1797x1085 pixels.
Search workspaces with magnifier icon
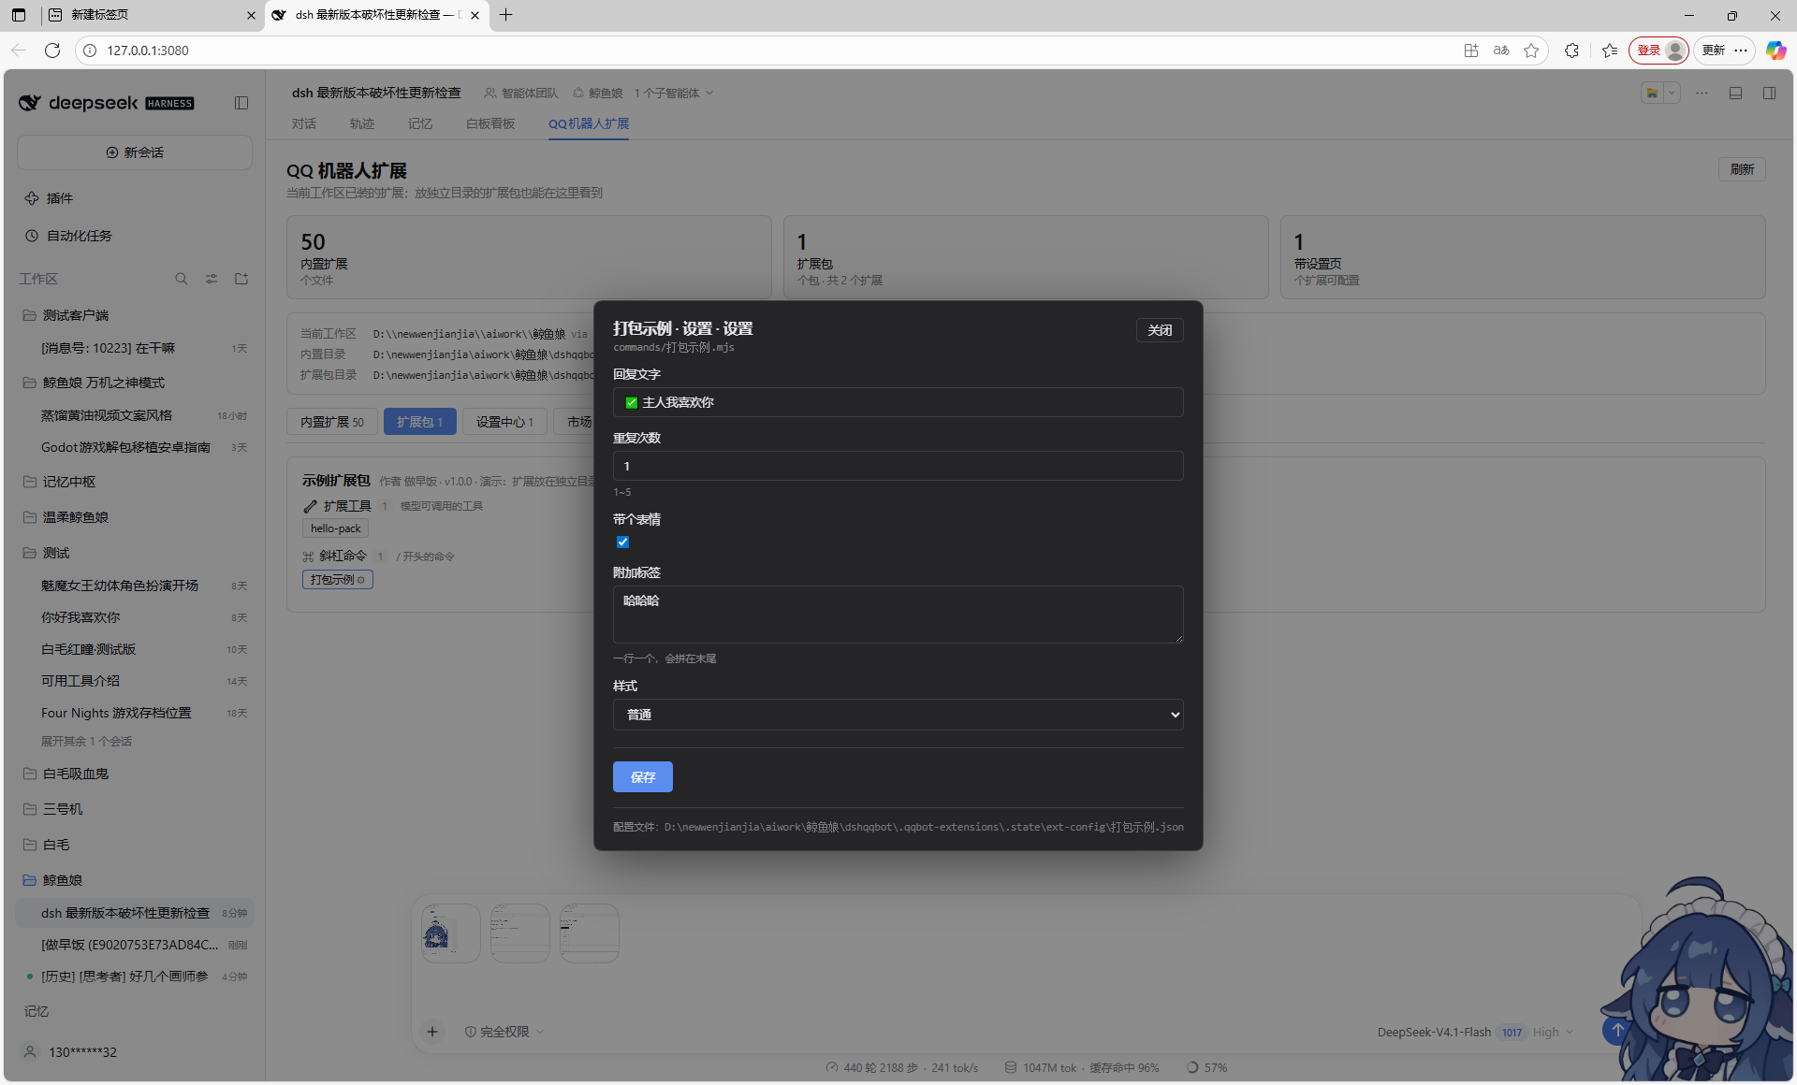click(x=182, y=279)
